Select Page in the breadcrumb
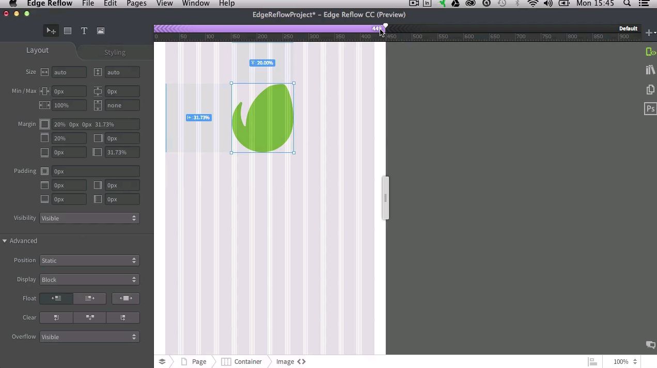Image resolution: width=657 pixels, height=368 pixels. [199, 362]
